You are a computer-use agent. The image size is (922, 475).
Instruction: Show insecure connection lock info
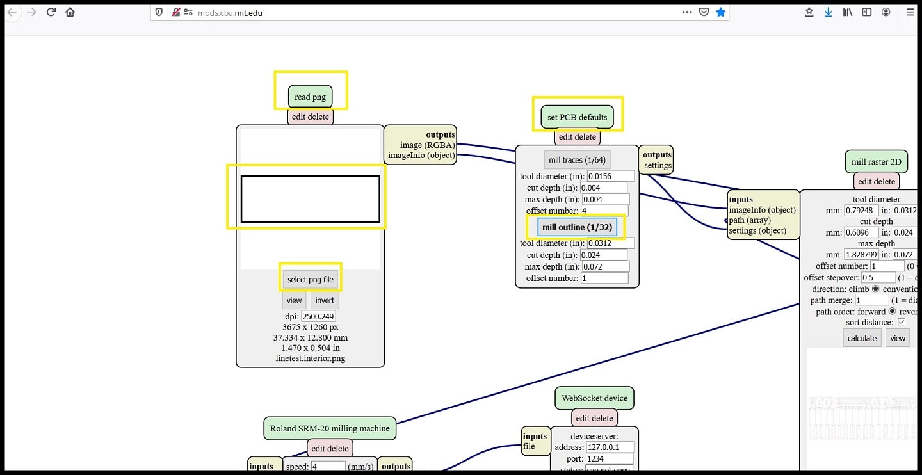click(x=175, y=12)
